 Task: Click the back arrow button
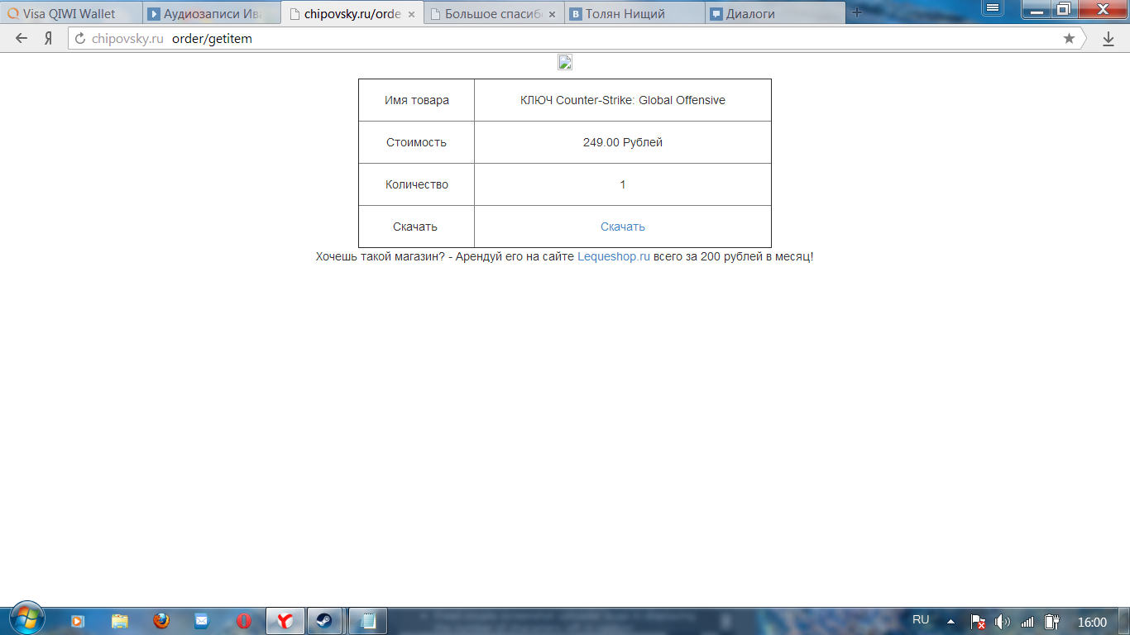click(22, 38)
